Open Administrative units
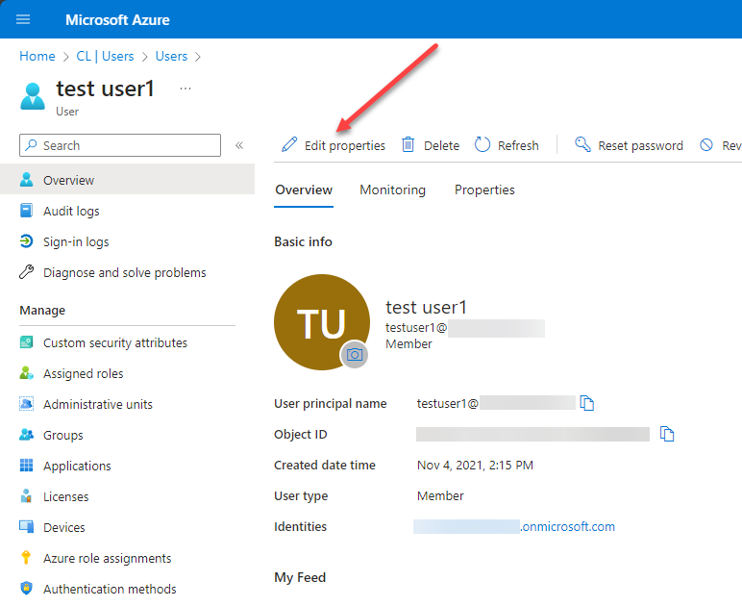 [98, 404]
